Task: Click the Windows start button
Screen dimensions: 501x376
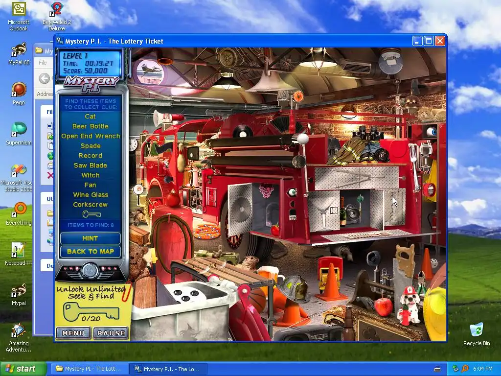Action: [x=23, y=369]
